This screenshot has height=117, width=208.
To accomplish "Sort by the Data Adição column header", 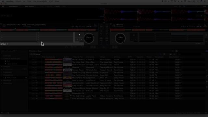I will [174, 57].
